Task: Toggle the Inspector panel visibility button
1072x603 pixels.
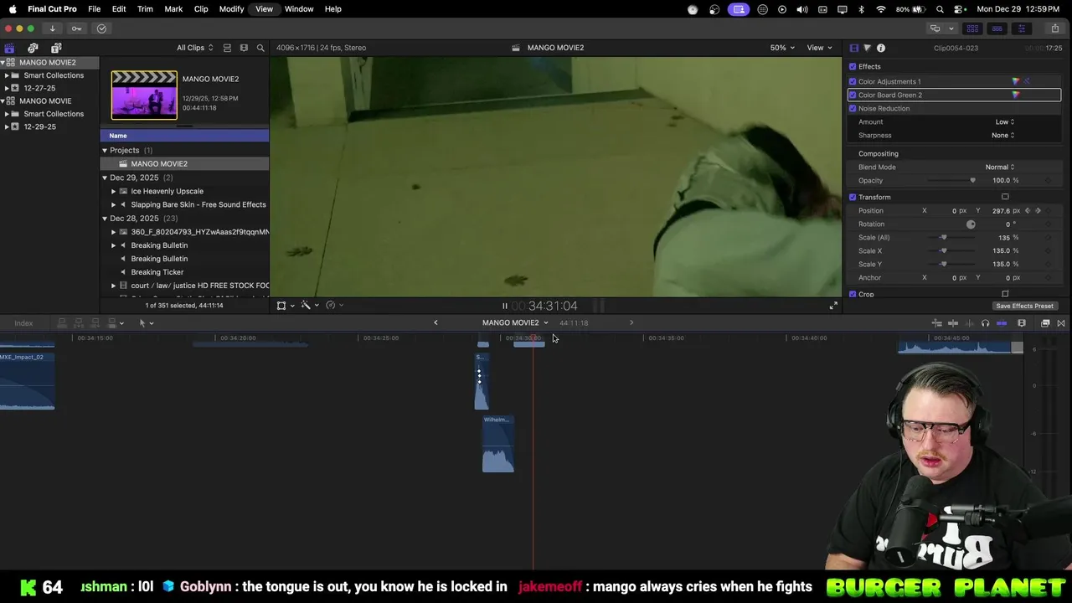Action: click(x=1021, y=28)
